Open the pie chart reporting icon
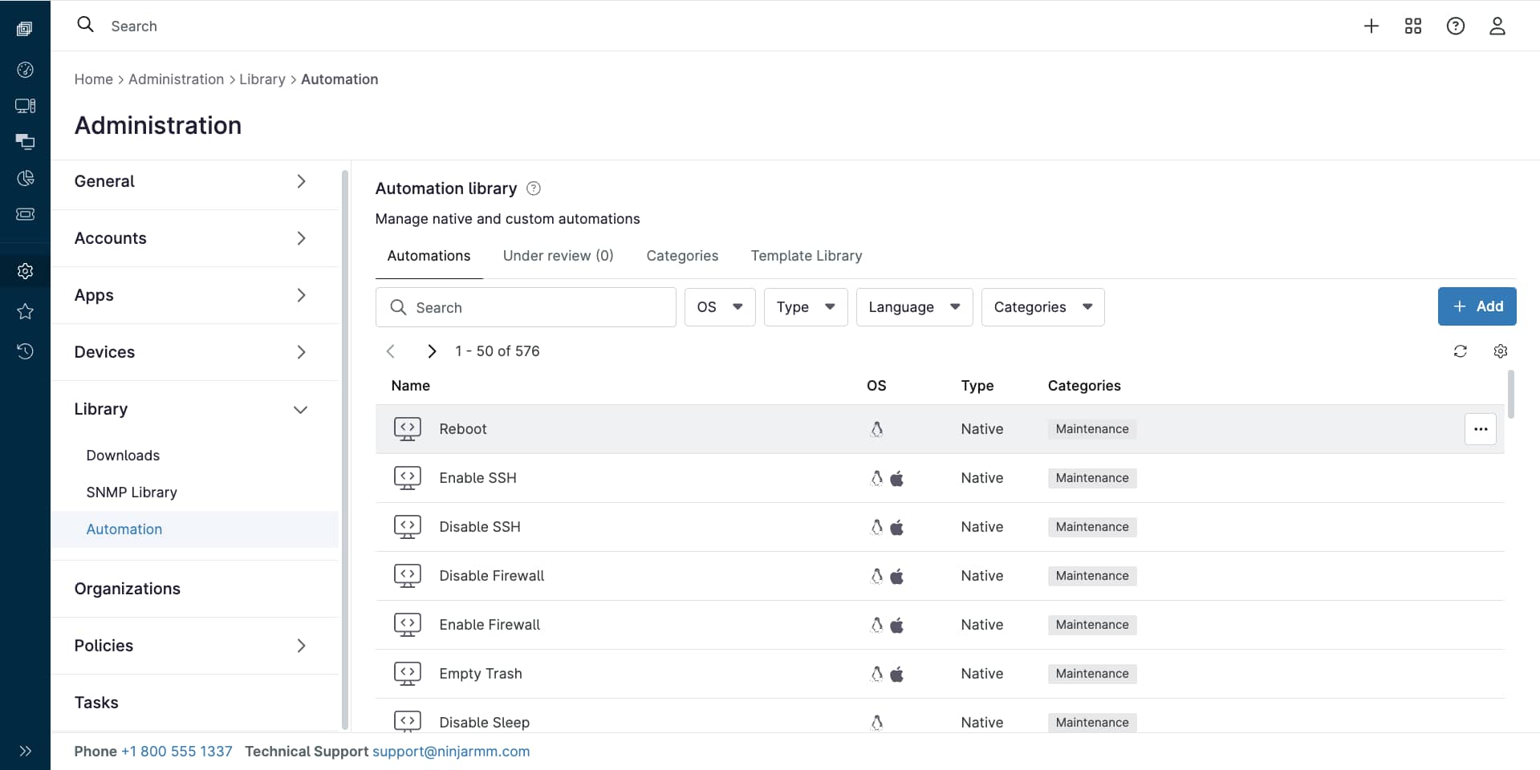Image resolution: width=1540 pixels, height=770 pixels. [x=25, y=178]
